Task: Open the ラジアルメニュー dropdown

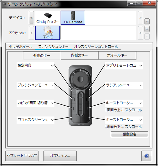Action: click(x=124, y=85)
